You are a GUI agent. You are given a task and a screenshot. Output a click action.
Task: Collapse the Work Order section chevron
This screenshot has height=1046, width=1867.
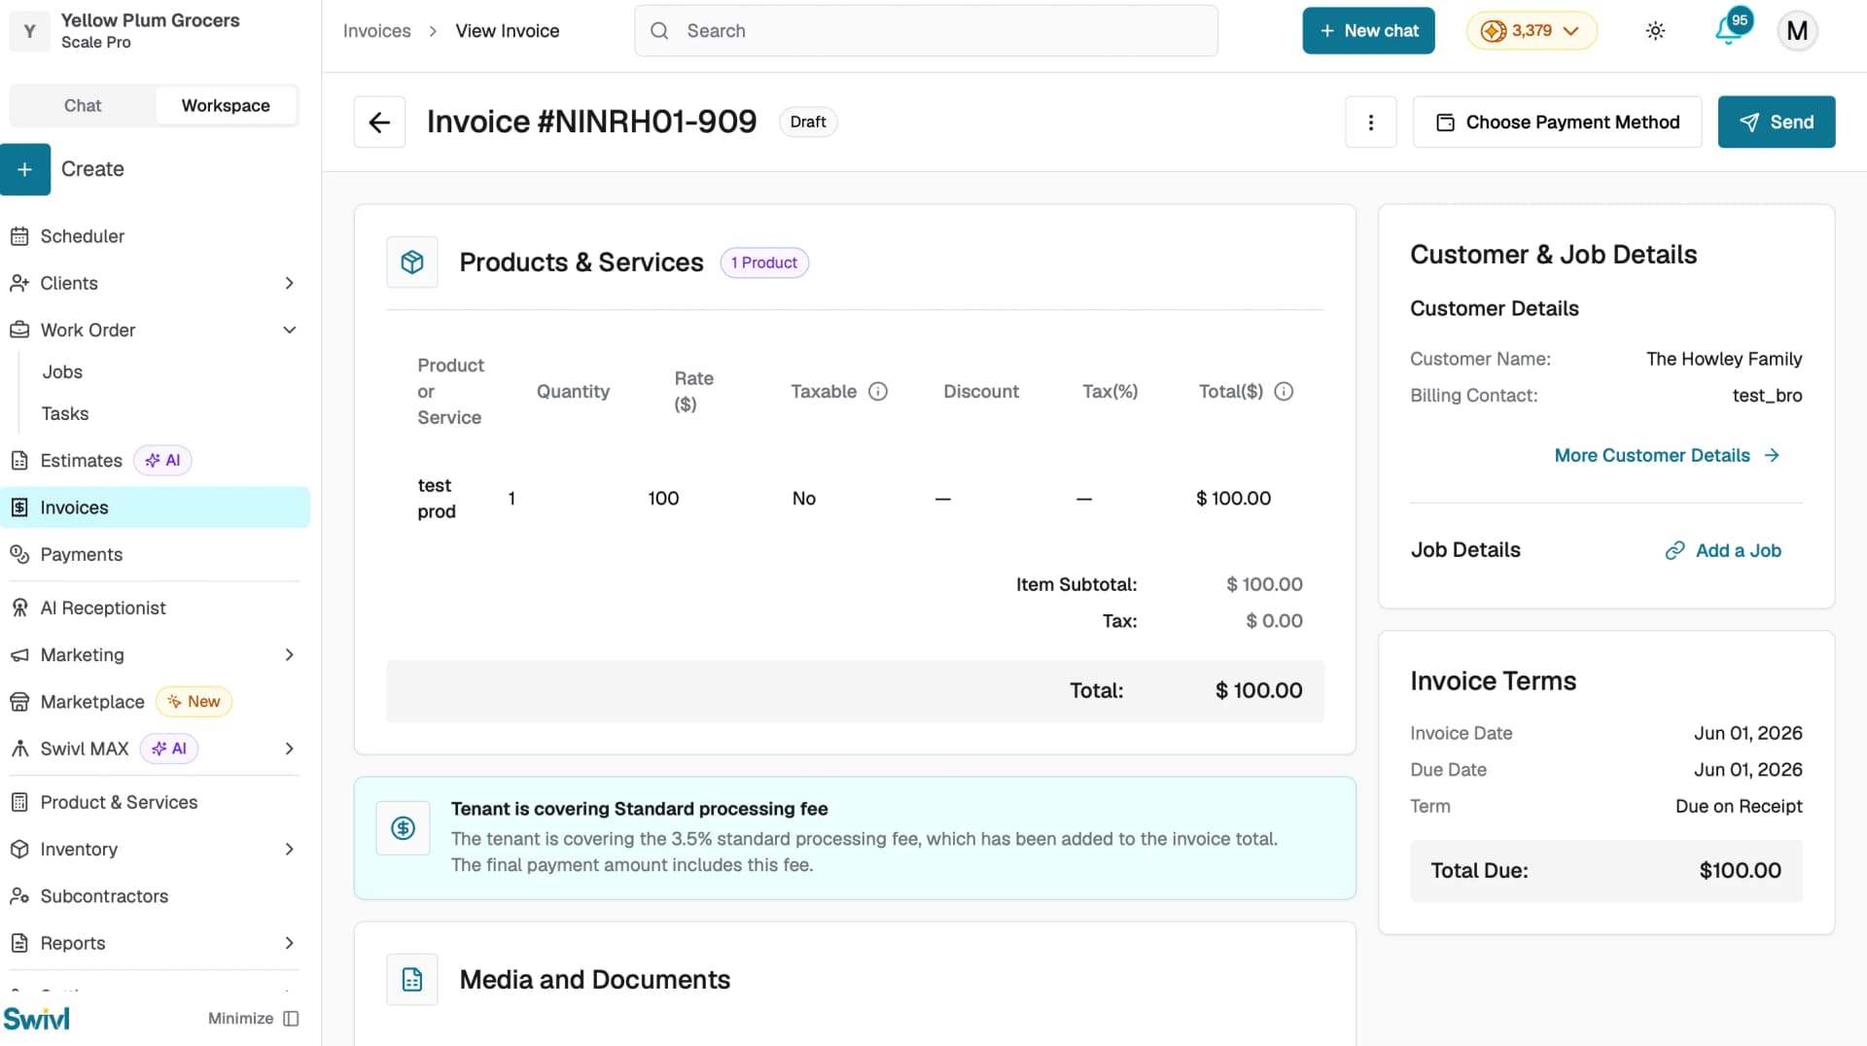click(289, 330)
